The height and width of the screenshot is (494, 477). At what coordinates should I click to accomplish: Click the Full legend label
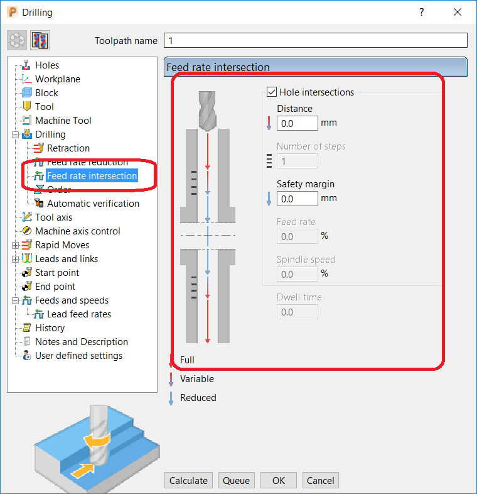(x=187, y=360)
